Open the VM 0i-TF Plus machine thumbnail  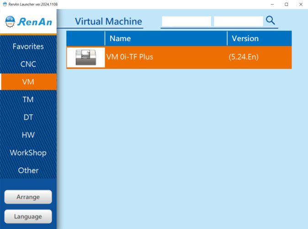86,57
